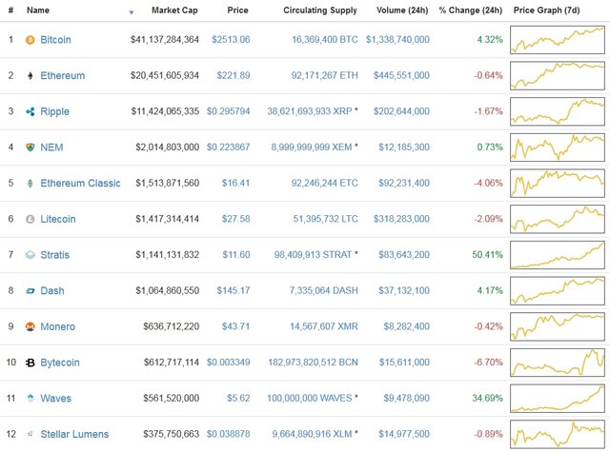
Task: Click the Litecoin coin icon
Action: (x=30, y=219)
